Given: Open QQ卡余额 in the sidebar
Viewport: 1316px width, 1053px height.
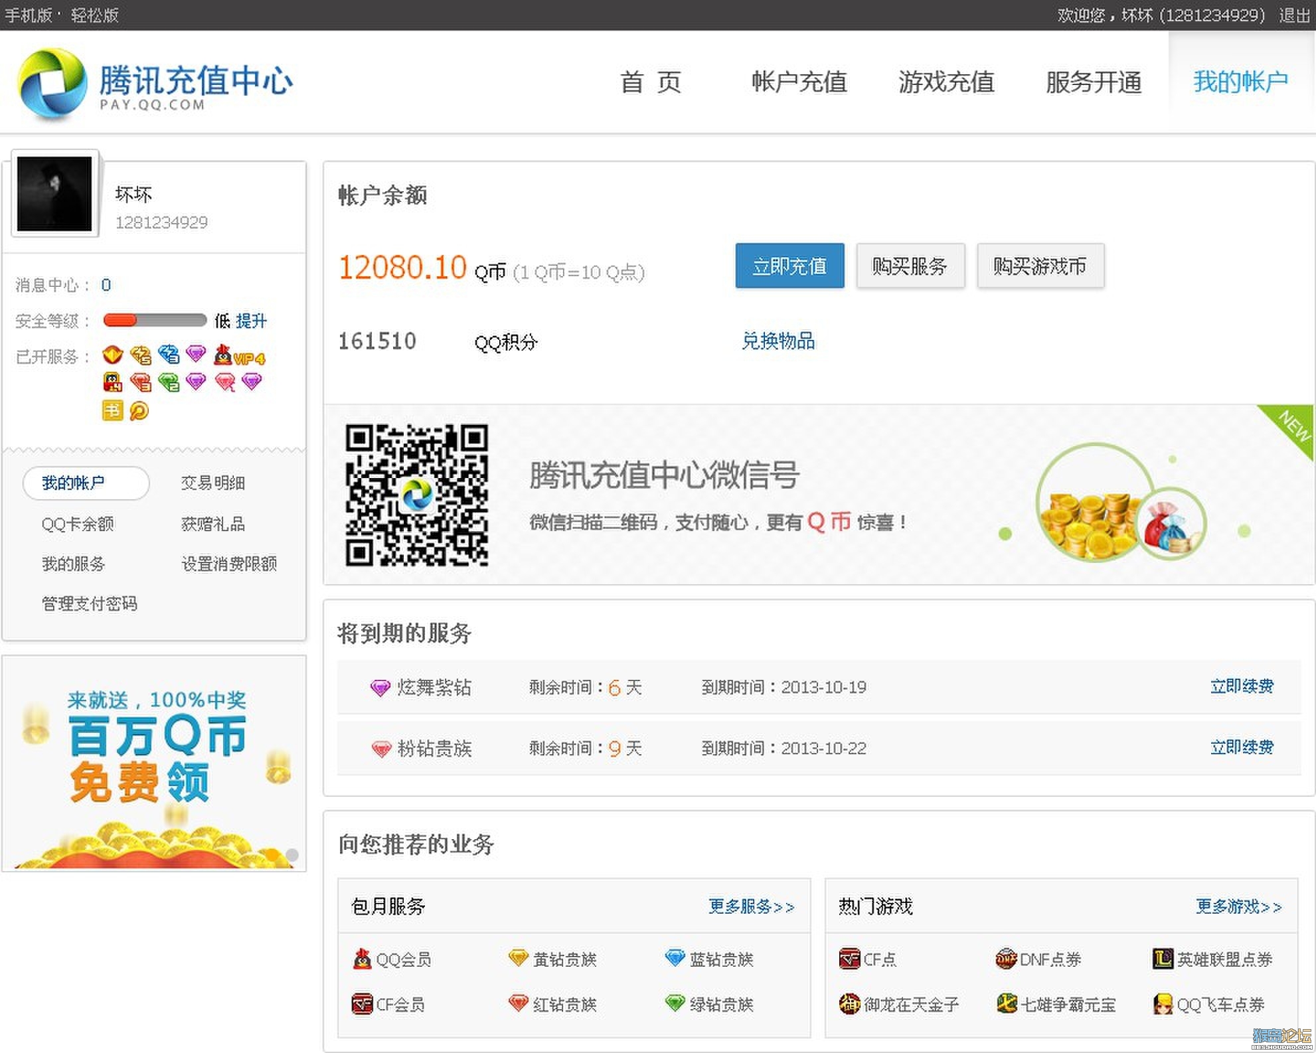Looking at the screenshot, I should coord(78,524).
